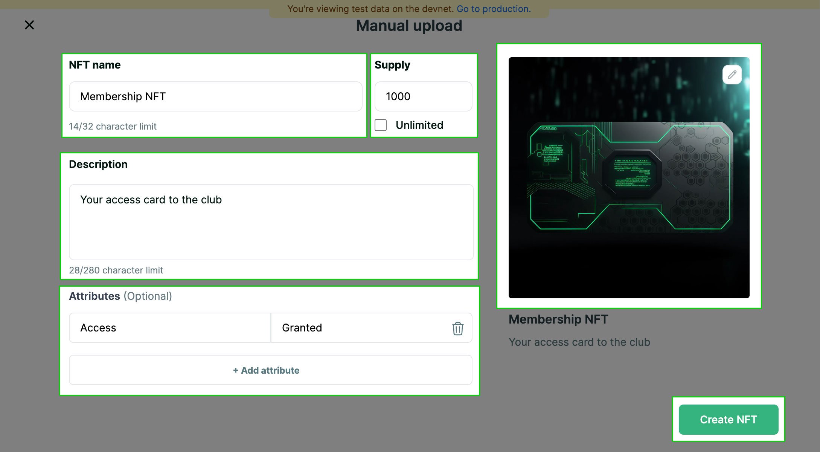
Task: Delete the Access attribute with trash icon
Action: pos(457,328)
